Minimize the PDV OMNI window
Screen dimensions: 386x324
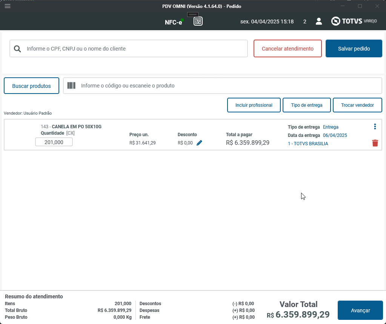[343, 6]
